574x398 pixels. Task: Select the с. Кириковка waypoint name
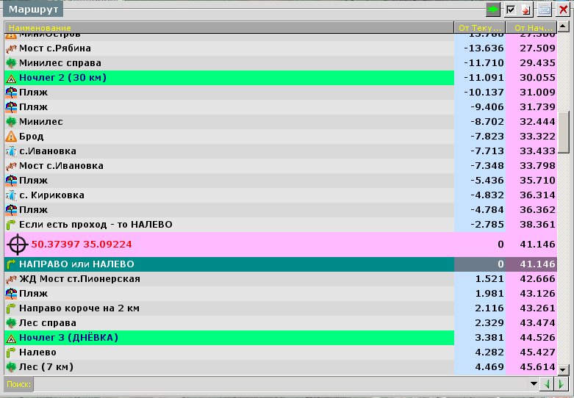click(51, 195)
